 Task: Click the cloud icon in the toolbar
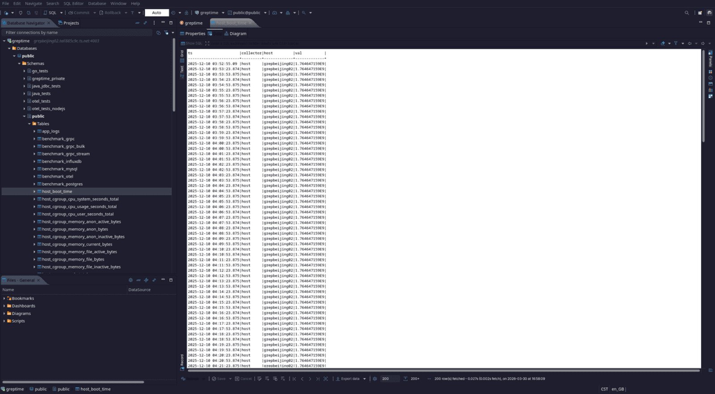tap(274, 13)
